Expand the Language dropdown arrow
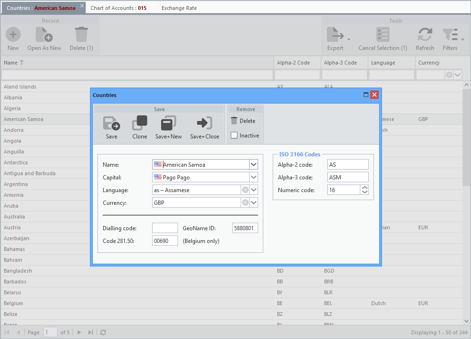This screenshot has height=339, width=471. coord(253,190)
